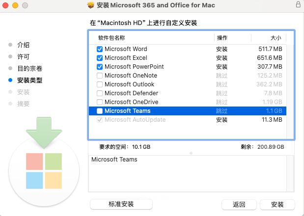Enable the Microsoft Defender checkbox

[100, 93]
